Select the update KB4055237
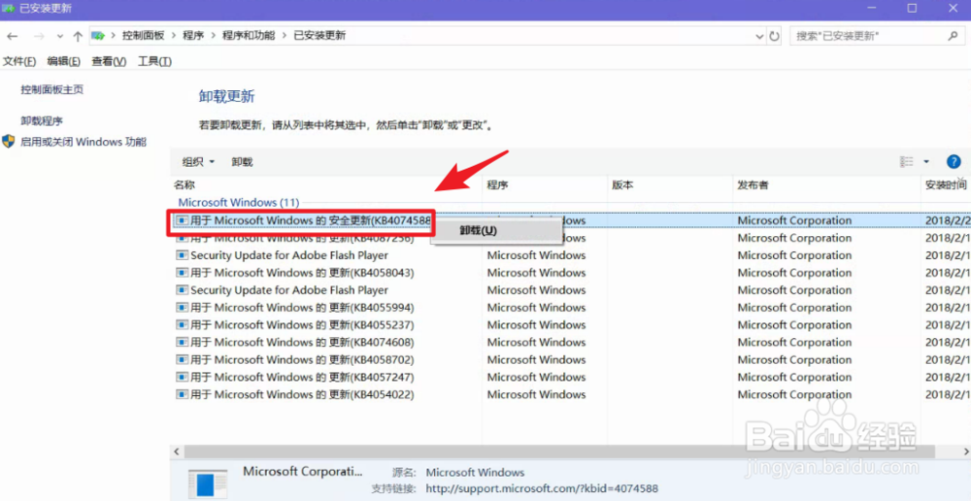971x501 pixels. [302, 325]
